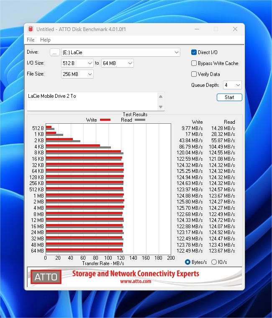Click the 12 MB row label in chart

click(37, 220)
